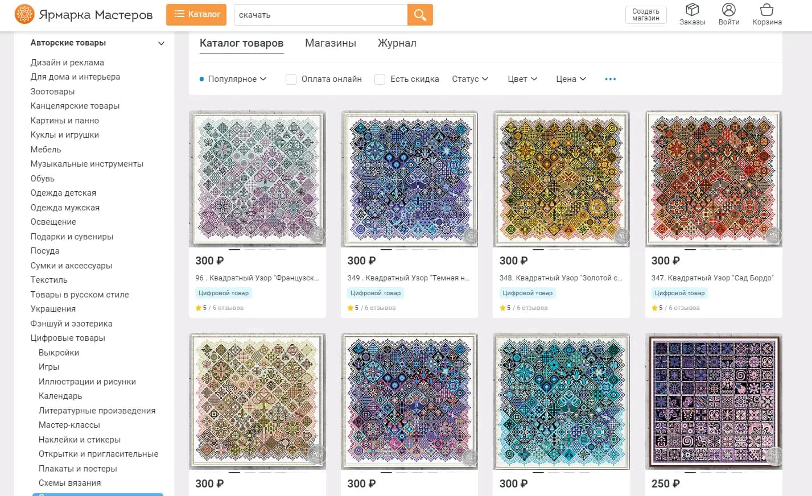Open the three-dots more filters icon
Screen dimensions: 812x496
[610, 79]
